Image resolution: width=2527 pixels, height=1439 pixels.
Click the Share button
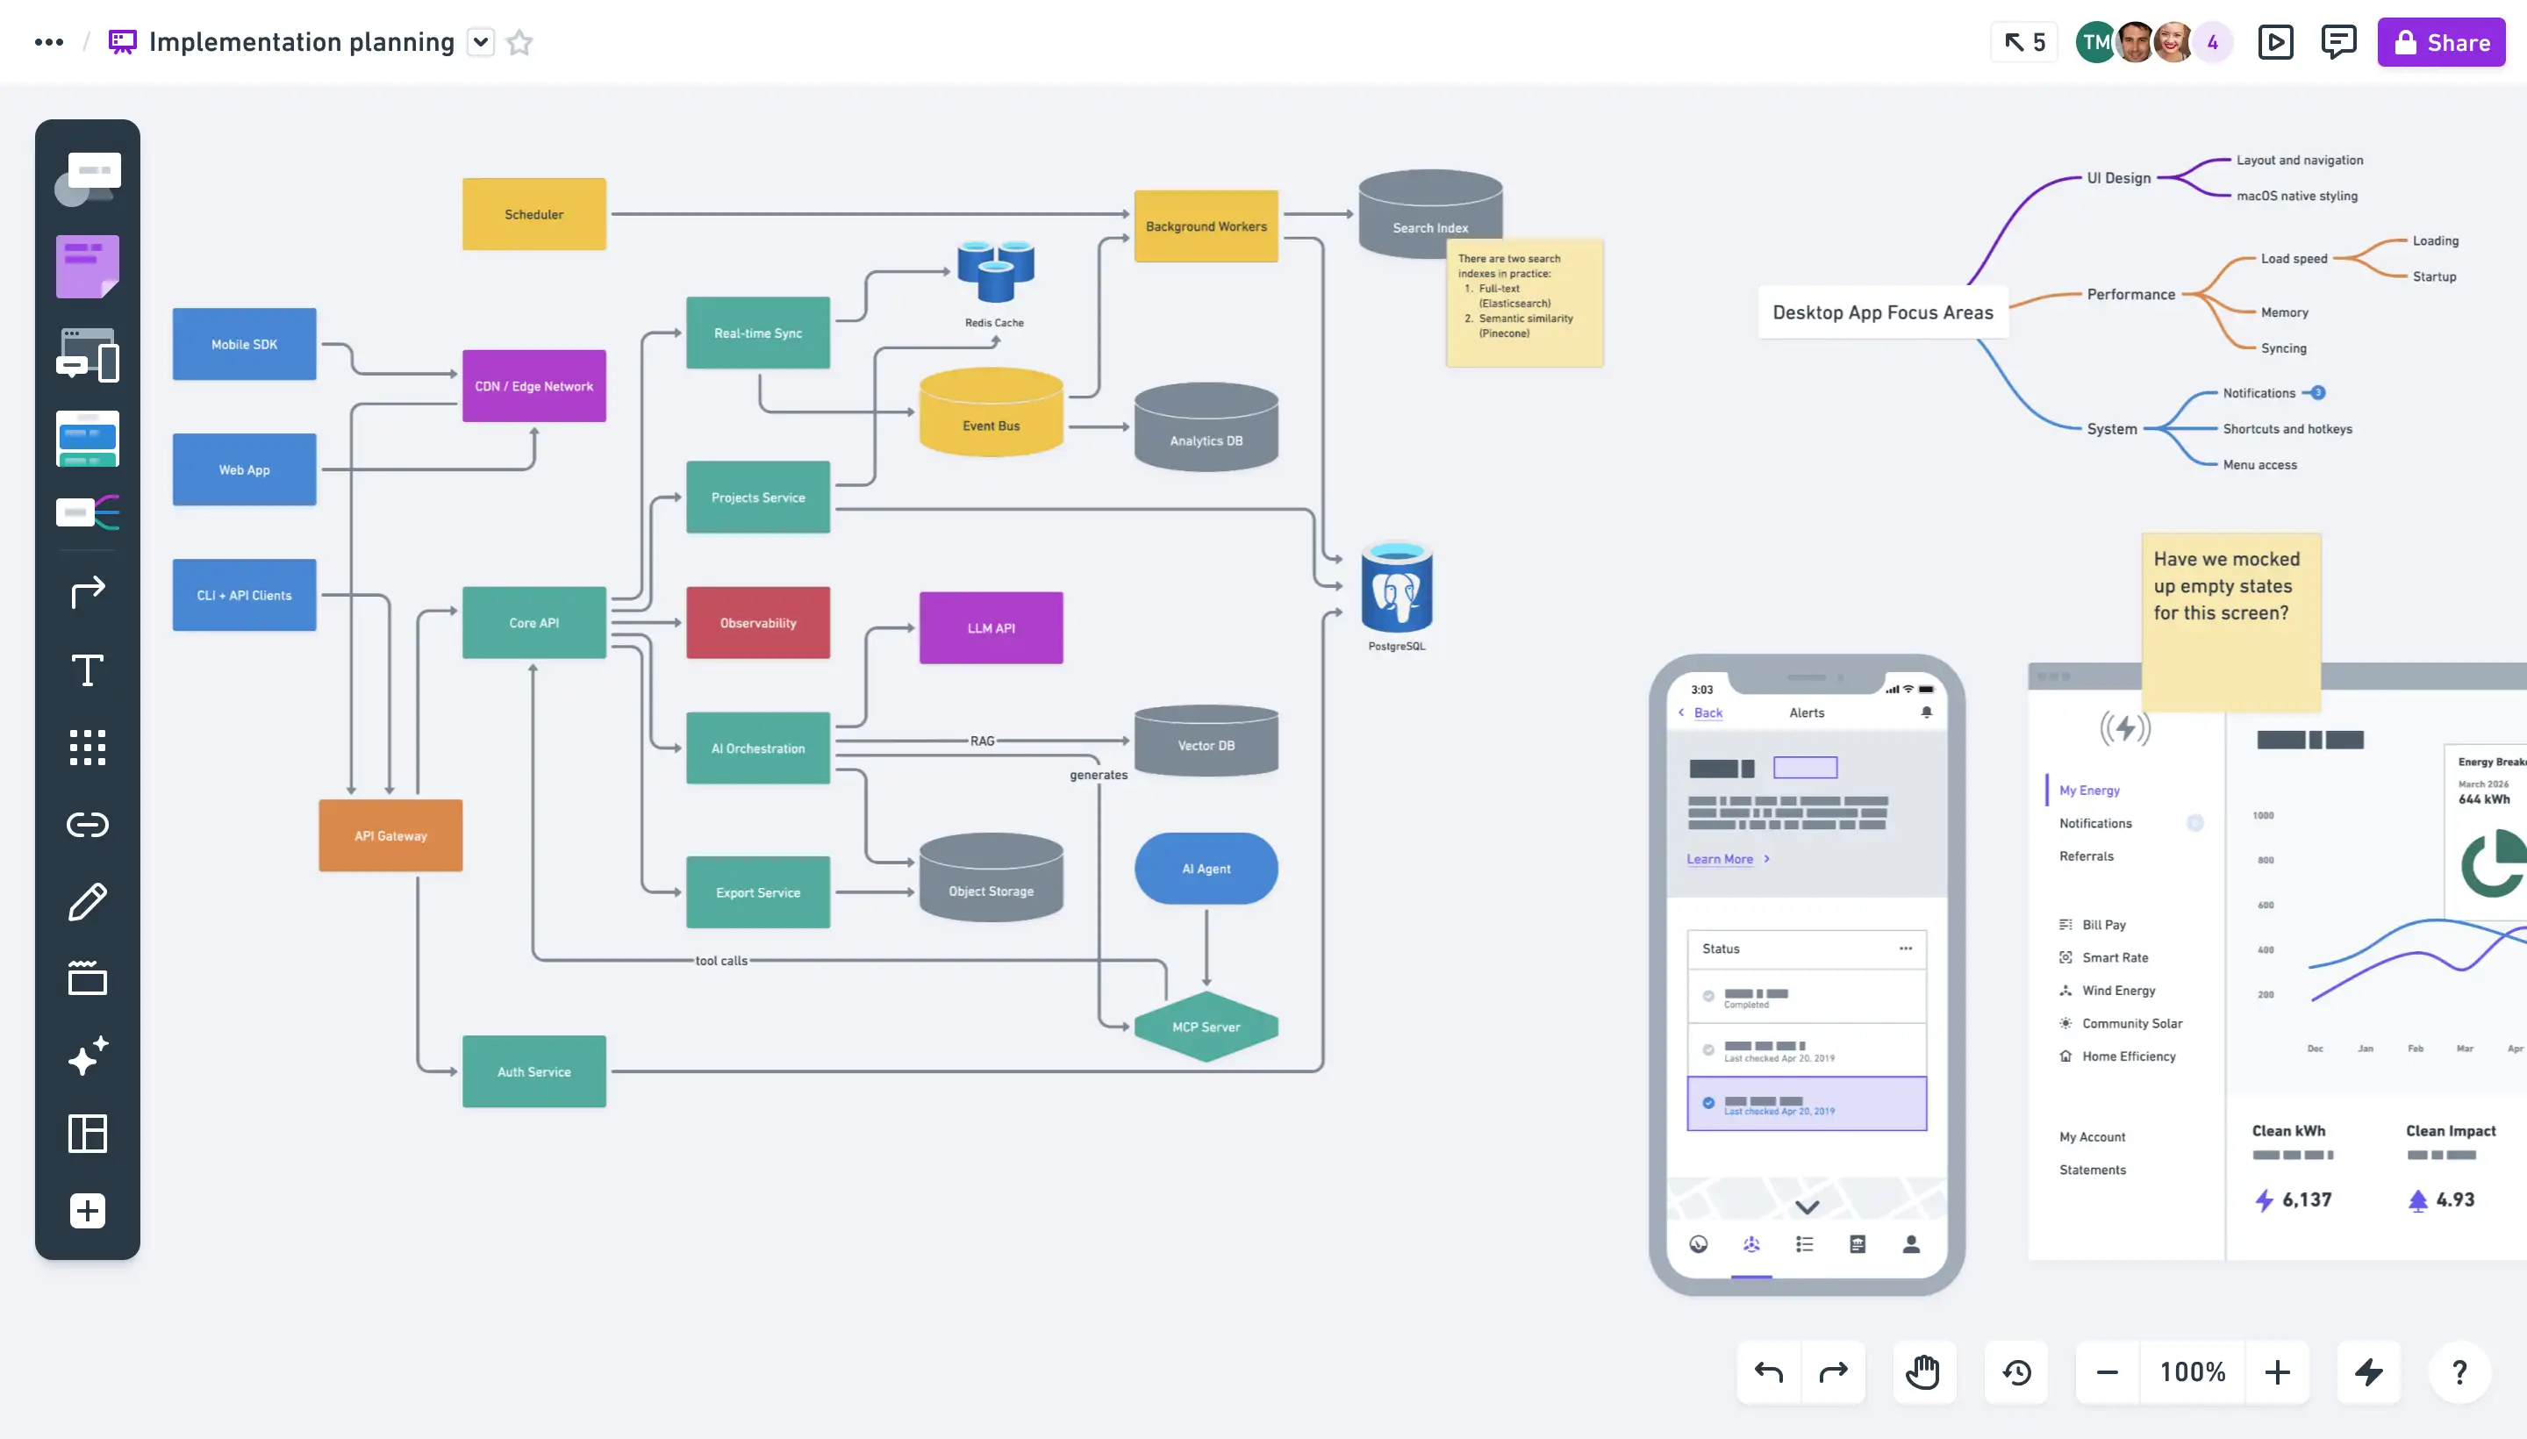[x=2440, y=42]
